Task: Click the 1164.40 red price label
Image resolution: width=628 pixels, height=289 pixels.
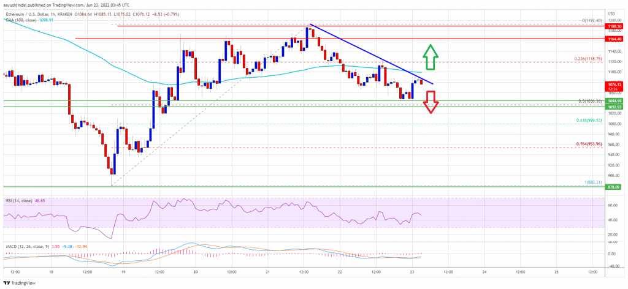Action: point(614,39)
